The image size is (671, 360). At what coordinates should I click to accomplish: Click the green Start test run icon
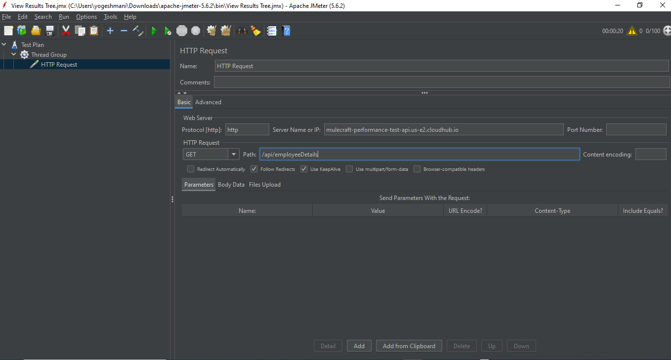coord(154,31)
